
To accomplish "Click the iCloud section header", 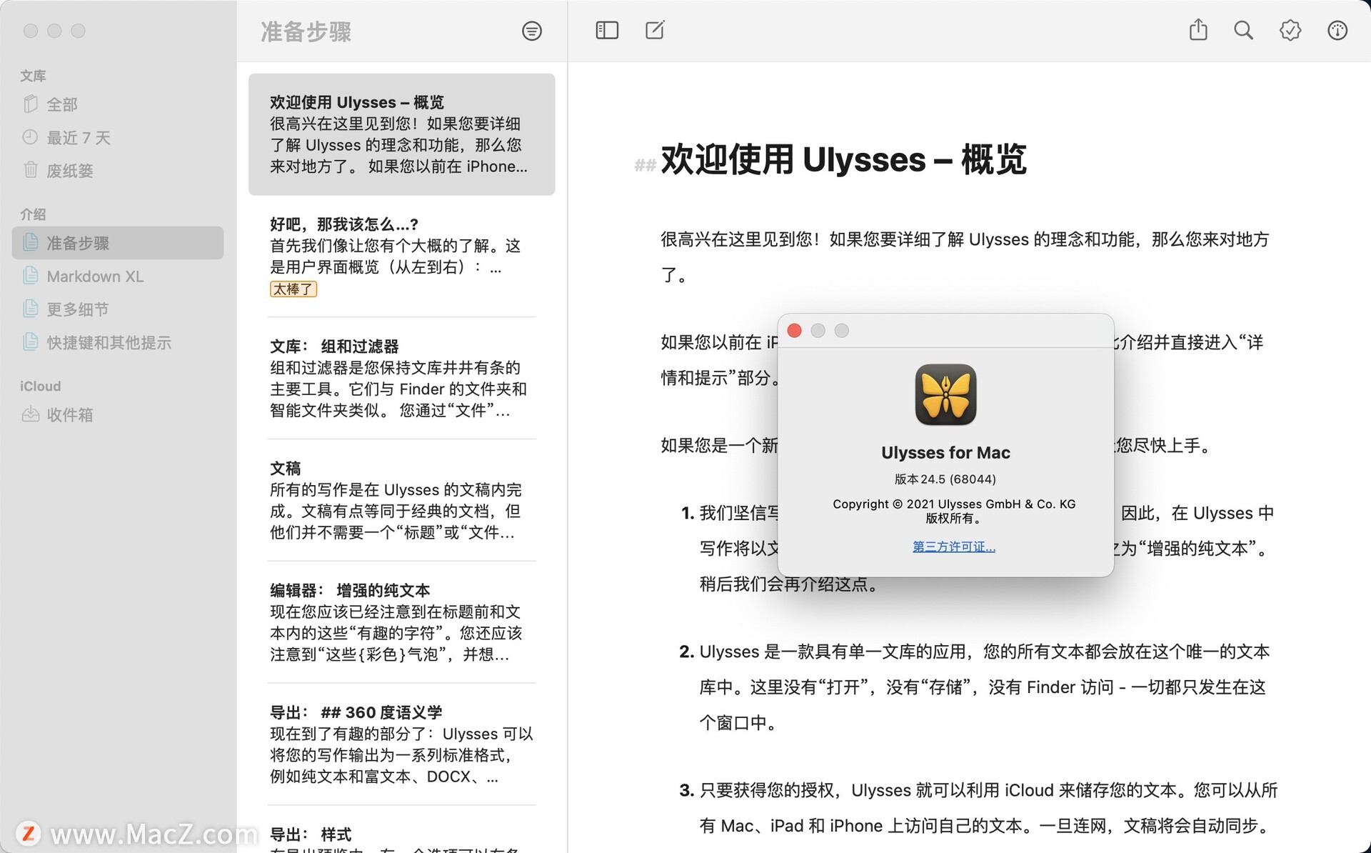I will click(40, 386).
